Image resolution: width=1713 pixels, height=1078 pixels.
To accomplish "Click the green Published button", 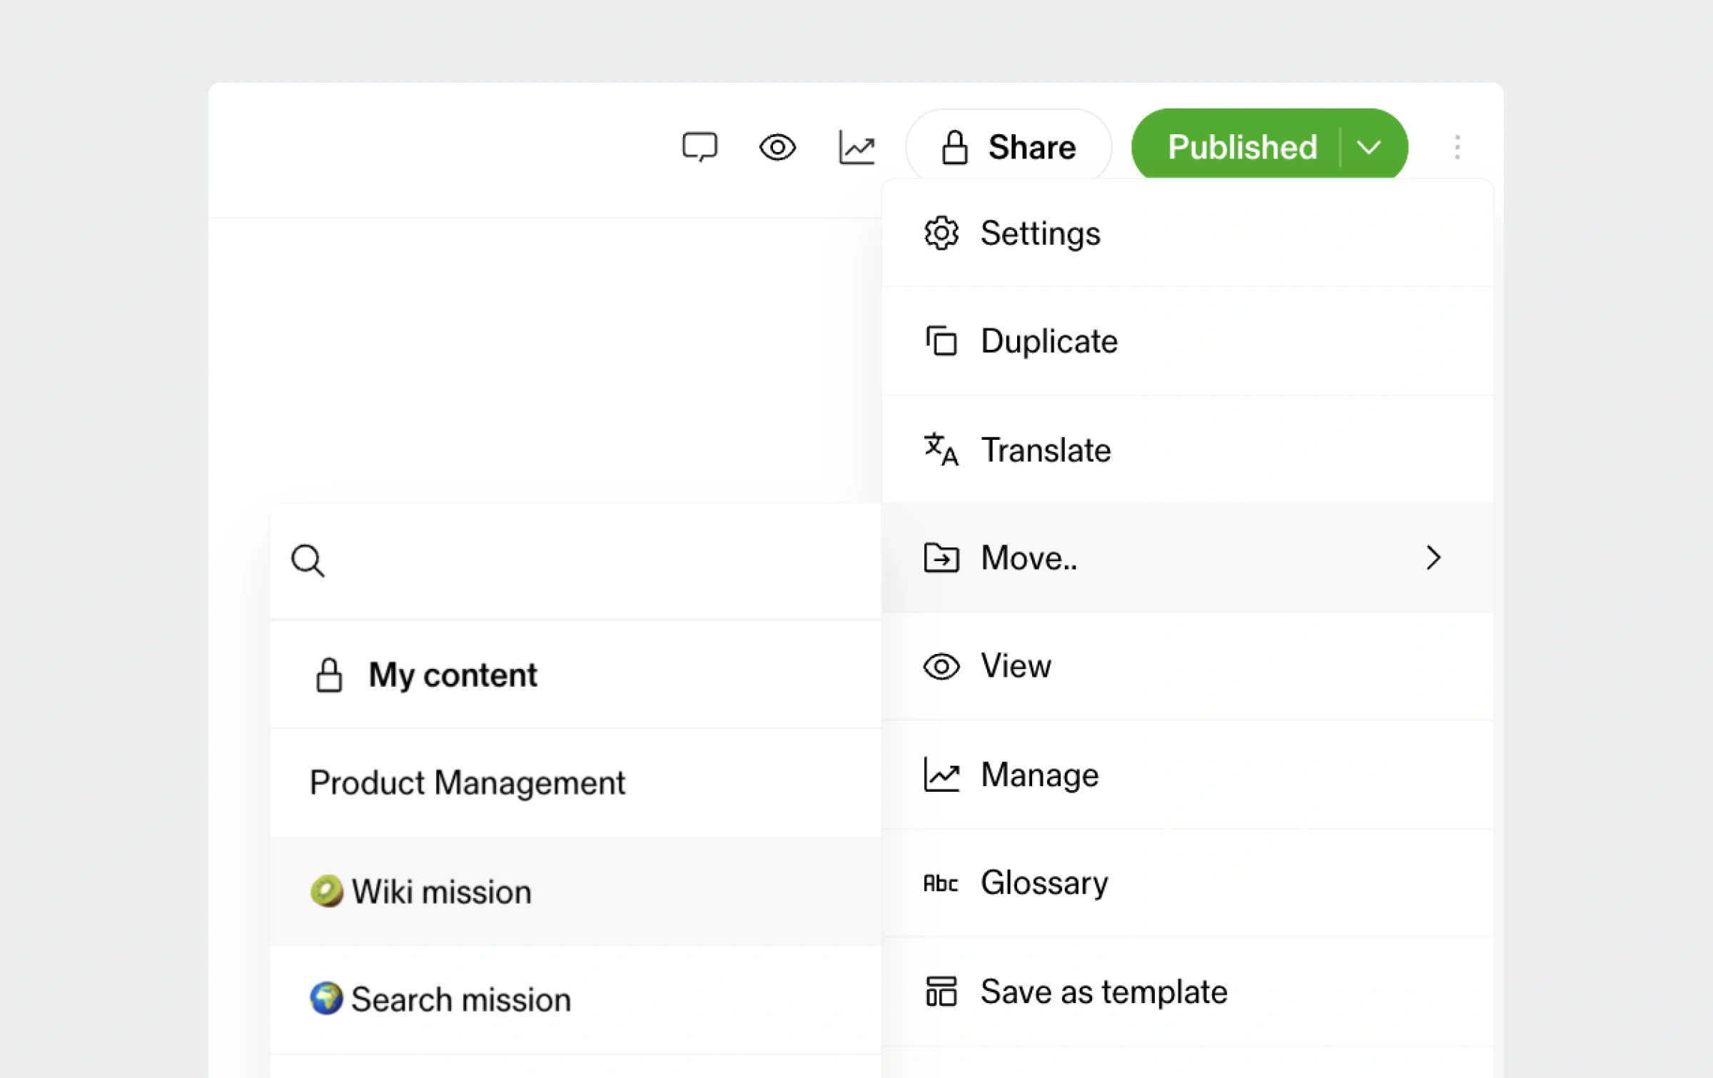I will coord(1240,147).
